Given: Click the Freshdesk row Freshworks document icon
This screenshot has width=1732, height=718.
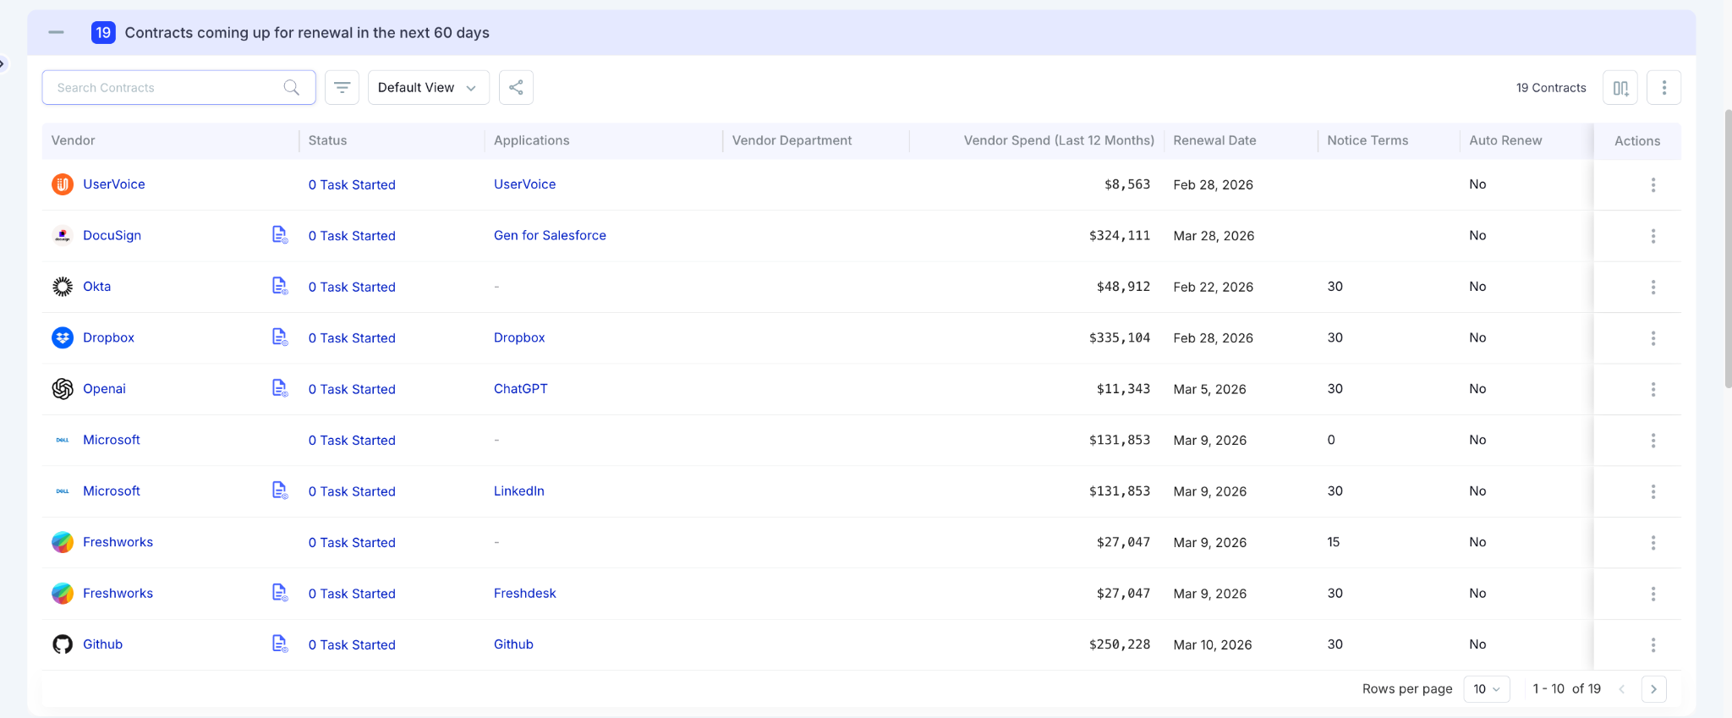Looking at the screenshot, I should point(280,592).
